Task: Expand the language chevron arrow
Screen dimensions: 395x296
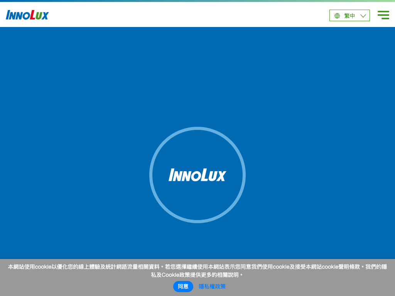Action: pyautogui.click(x=363, y=16)
